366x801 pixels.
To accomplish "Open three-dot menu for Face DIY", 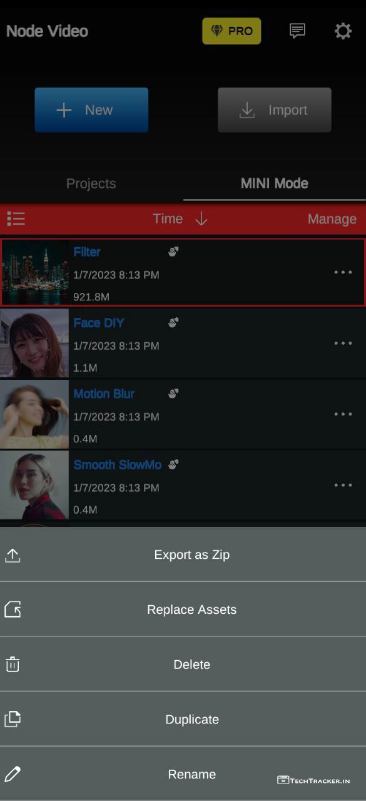I will click(x=343, y=343).
